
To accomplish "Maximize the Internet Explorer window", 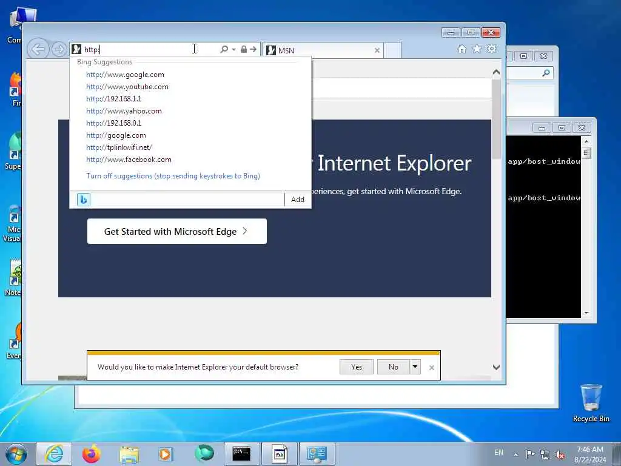I will [471, 33].
